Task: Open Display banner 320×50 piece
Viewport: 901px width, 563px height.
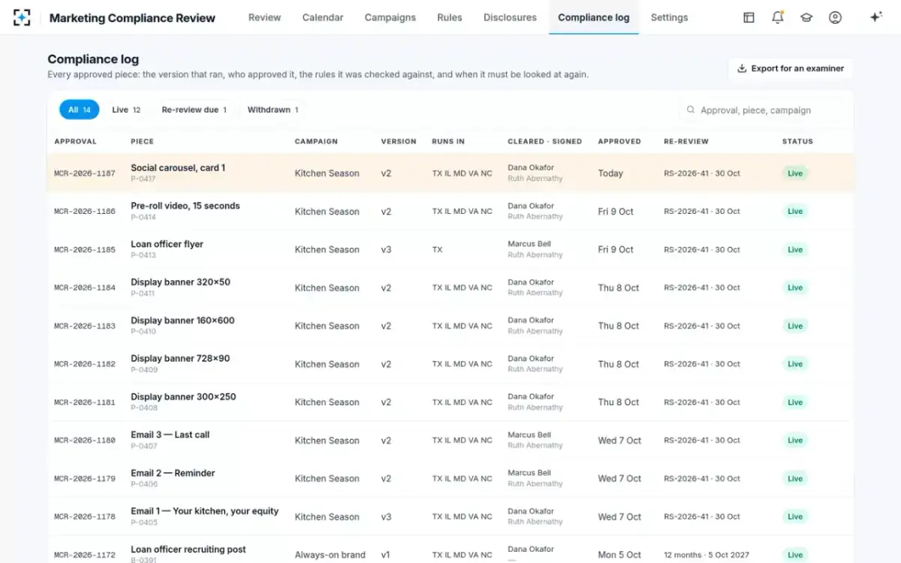Action: point(180,282)
